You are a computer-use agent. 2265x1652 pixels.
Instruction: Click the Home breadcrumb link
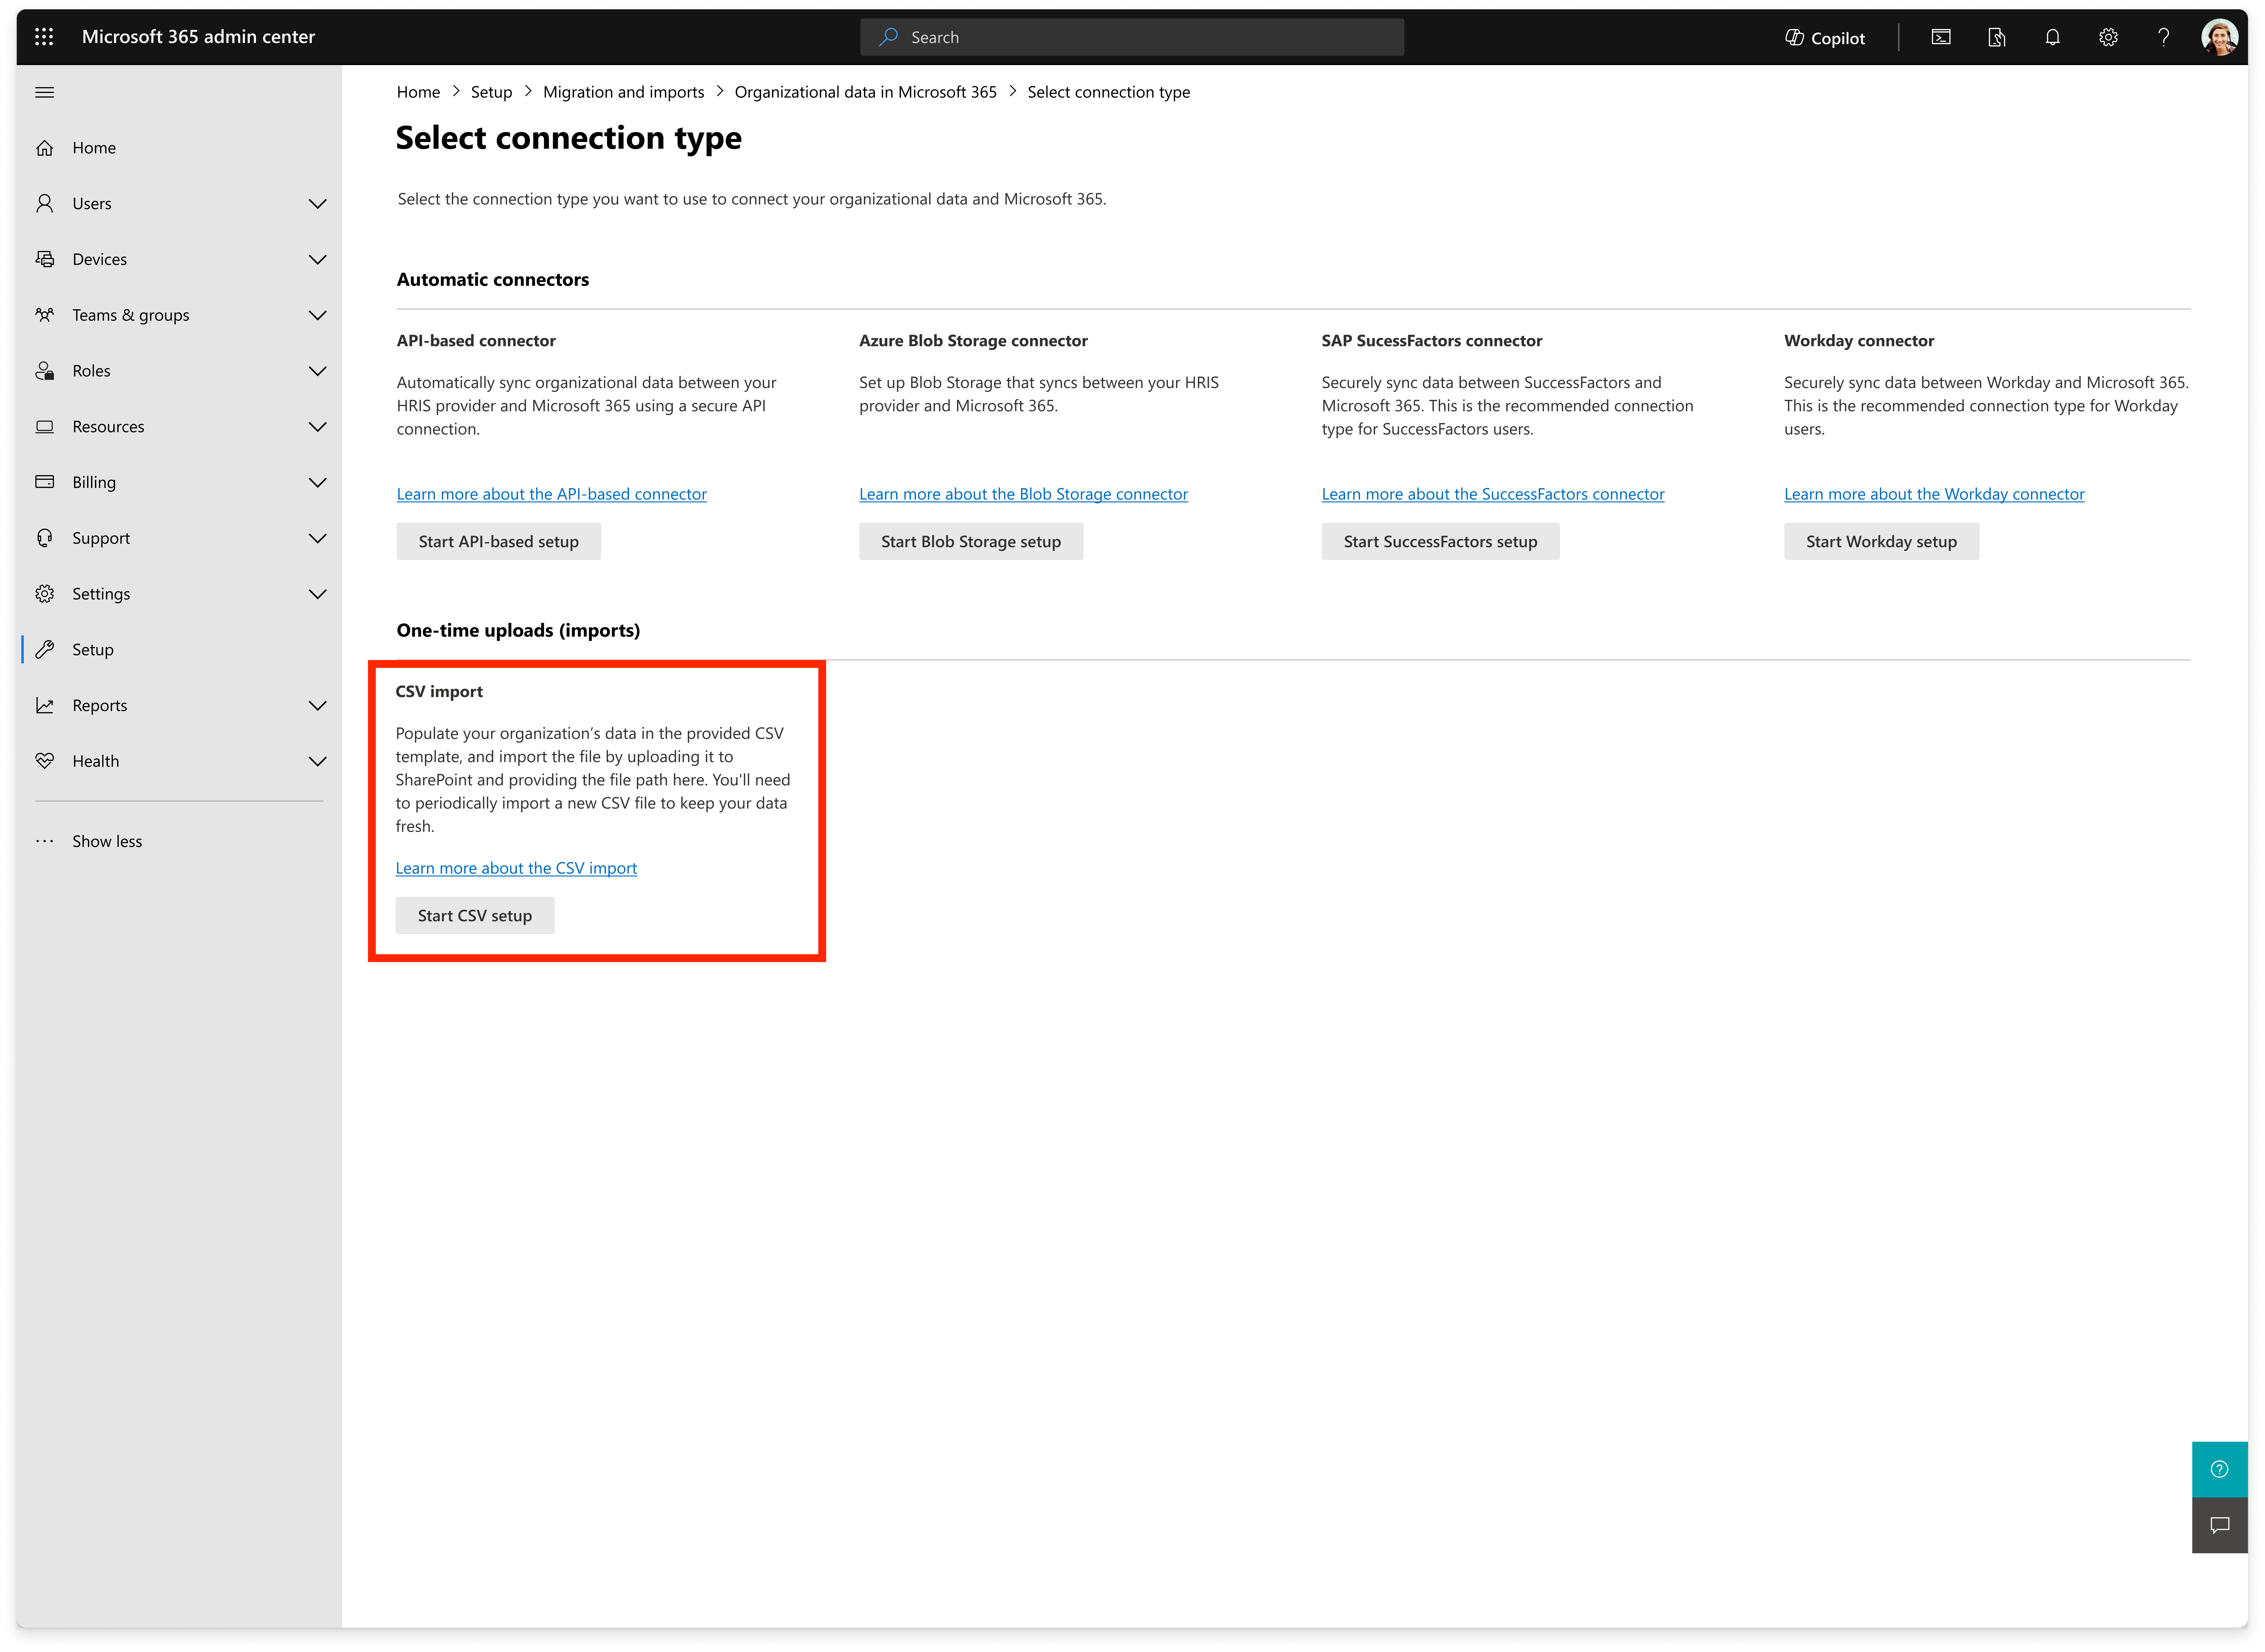point(418,92)
